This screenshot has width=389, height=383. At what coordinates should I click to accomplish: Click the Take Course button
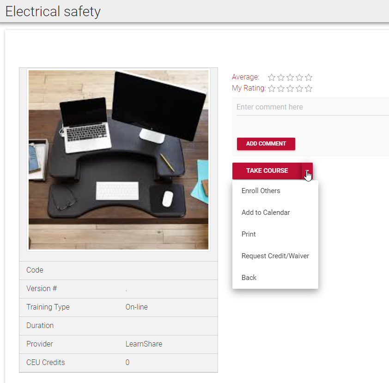267,171
